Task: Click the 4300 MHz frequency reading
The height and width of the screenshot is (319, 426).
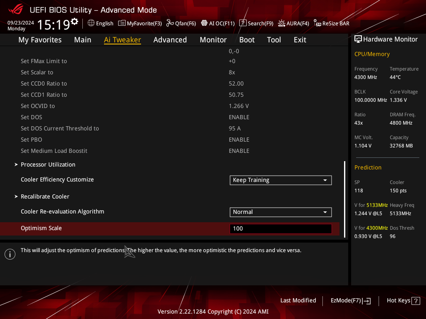Action: 365,77
